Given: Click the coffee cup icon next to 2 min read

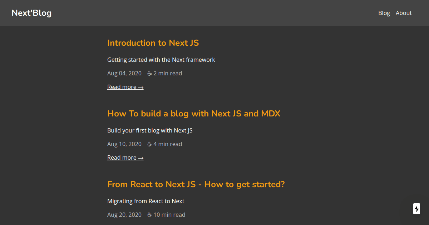Looking at the screenshot, I should [x=149, y=73].
